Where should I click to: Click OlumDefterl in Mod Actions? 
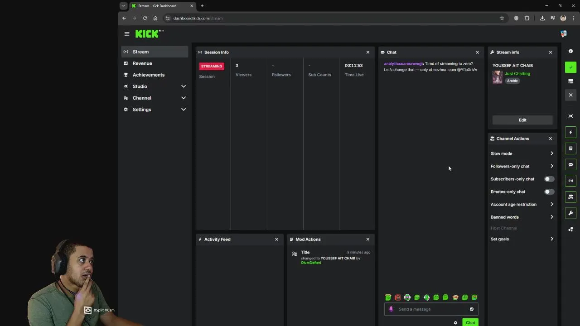click(311, 263)
